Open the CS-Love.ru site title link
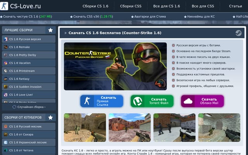 pos(25,6)
